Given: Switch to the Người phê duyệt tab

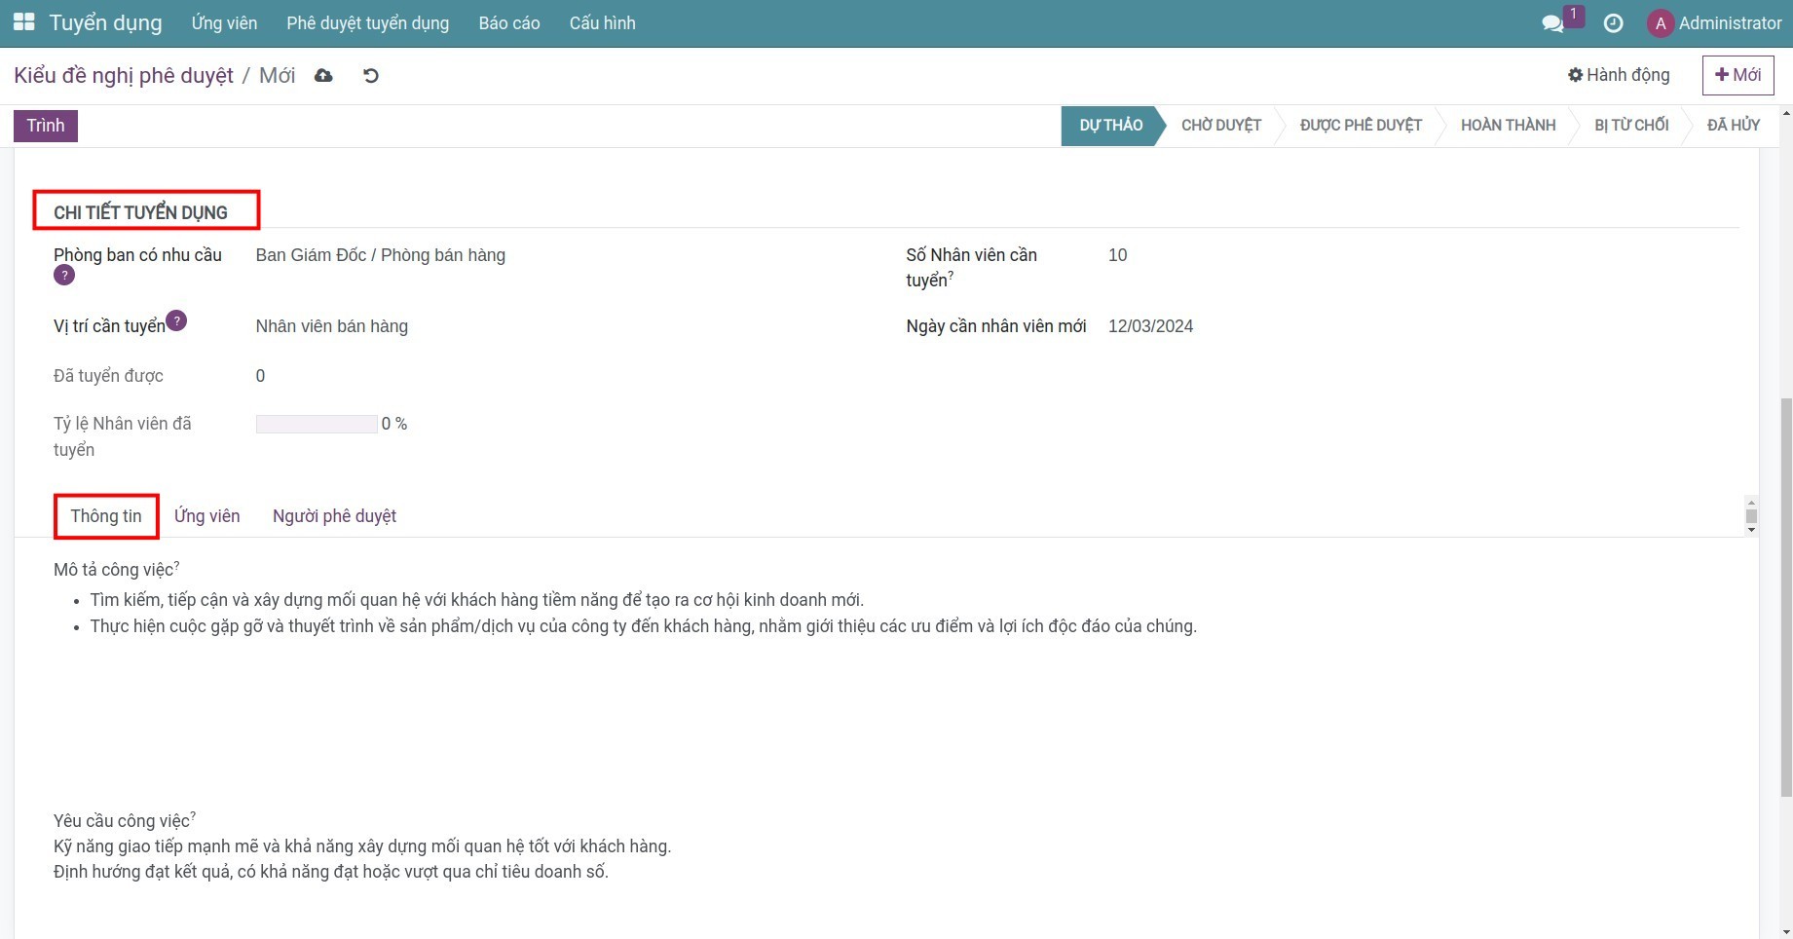Looking at the screenshot, I should [334, 516].
